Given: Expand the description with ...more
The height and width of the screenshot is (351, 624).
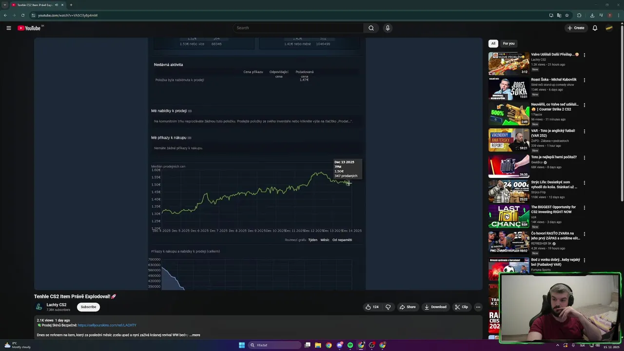Looking at the screenshot, I should 195,335.
